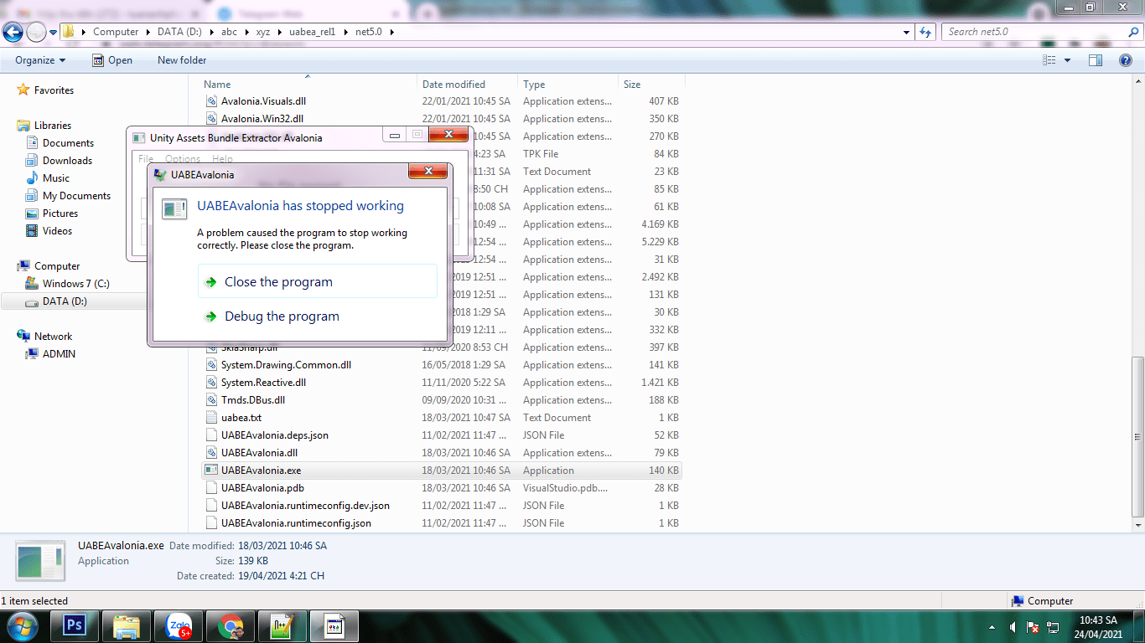Viewport: 1145px width, 643px height.
Task: Open the Windows Start menu
Action: 21,626
